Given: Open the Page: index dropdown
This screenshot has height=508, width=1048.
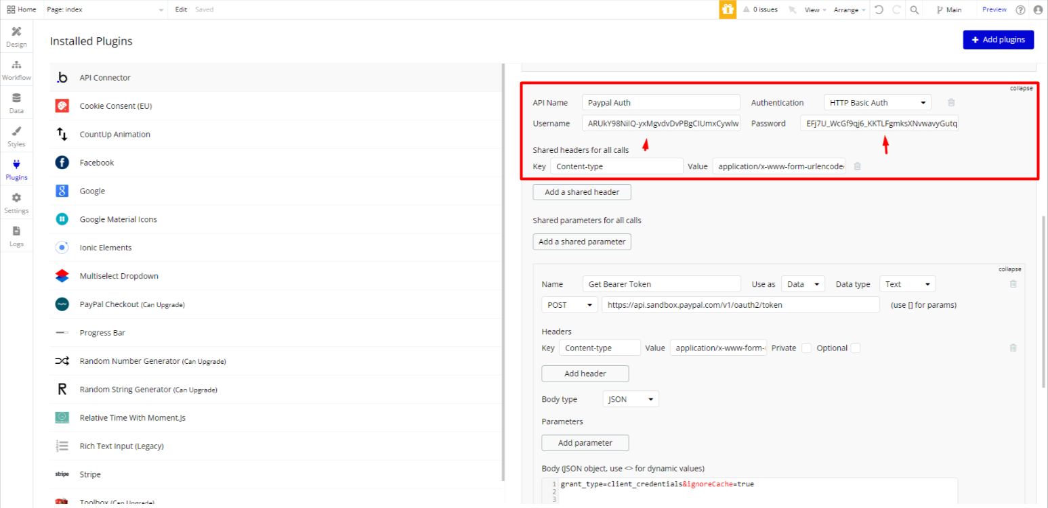Looking at the screenshot, I should point(106,9).
